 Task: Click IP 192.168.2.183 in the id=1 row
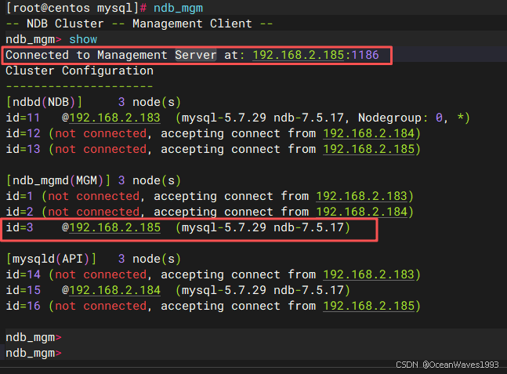tap(361, 196)
